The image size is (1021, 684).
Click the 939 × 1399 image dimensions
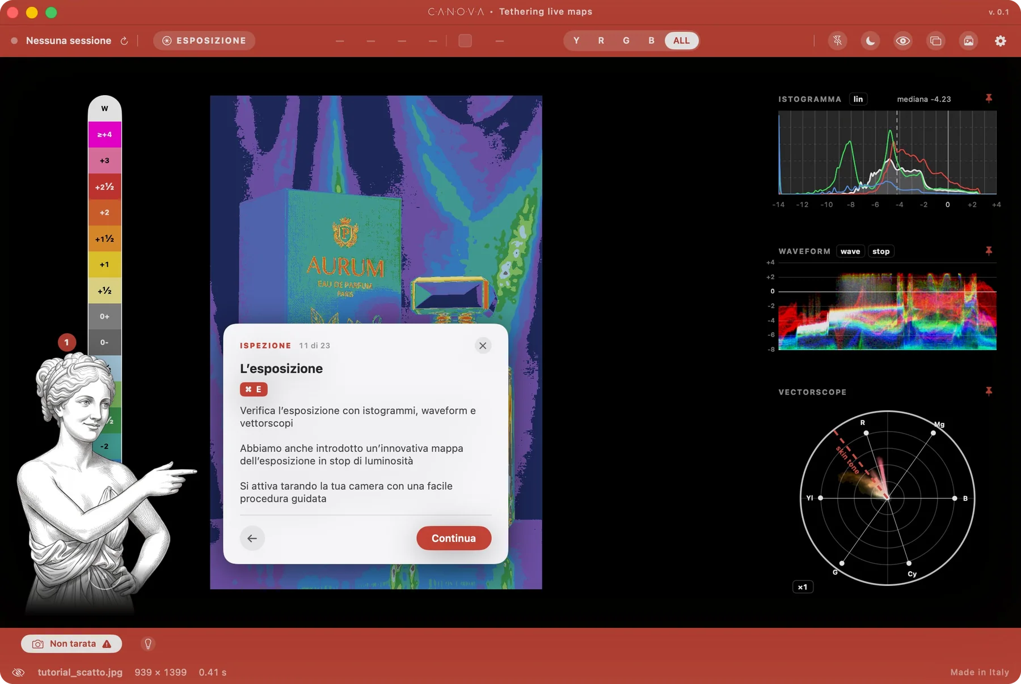(x=161, y=673)
